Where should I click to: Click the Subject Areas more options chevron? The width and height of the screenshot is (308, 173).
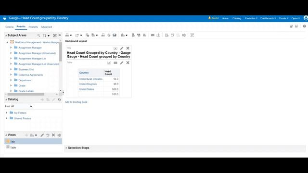60,35
